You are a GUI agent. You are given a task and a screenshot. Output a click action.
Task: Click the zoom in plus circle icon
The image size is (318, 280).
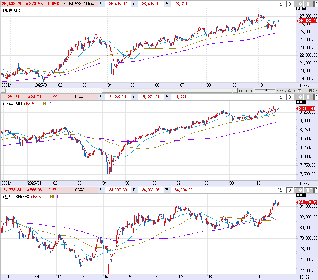click(x=284, y=91)
